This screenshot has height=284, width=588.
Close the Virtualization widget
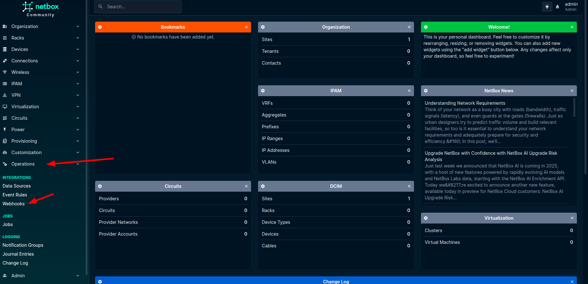click(572, 218)
